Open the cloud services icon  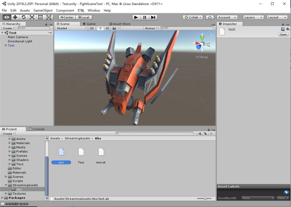click(210, 17)
